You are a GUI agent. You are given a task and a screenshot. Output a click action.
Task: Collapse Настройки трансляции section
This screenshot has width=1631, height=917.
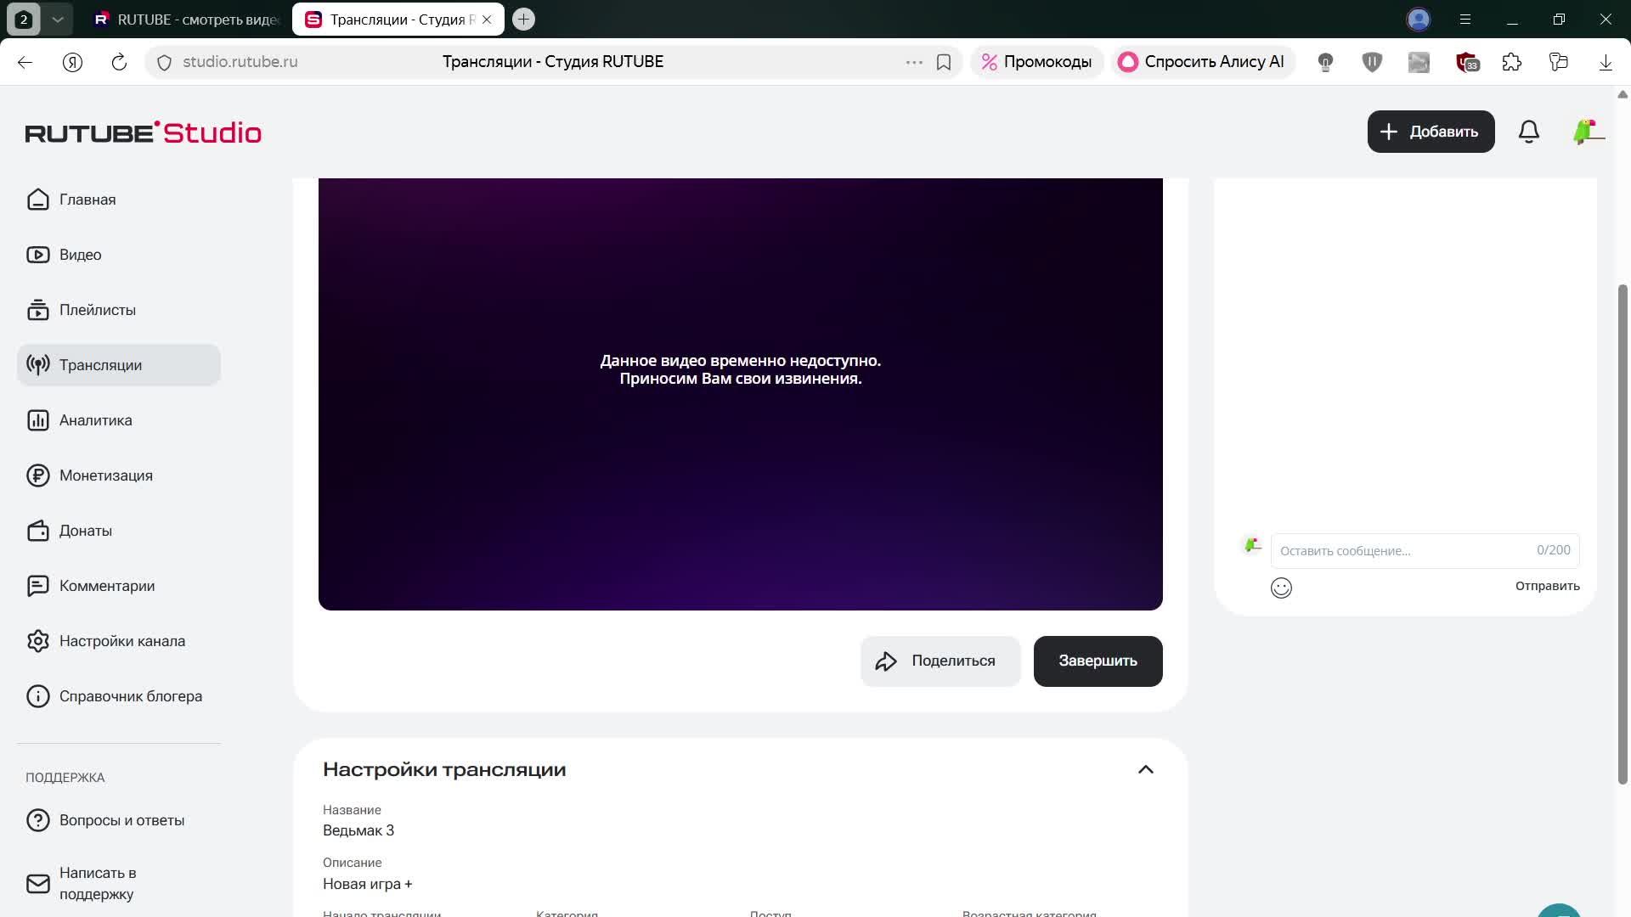pos(1145,769)
